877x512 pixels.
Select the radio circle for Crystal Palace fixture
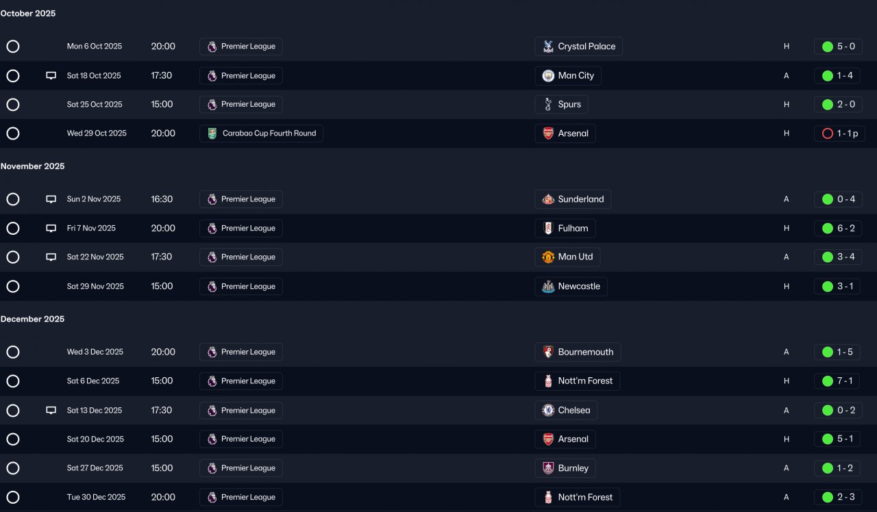[x=13, y=47]
